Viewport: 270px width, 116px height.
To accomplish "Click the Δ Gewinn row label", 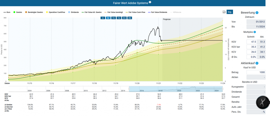I will [x=8, y=104].
